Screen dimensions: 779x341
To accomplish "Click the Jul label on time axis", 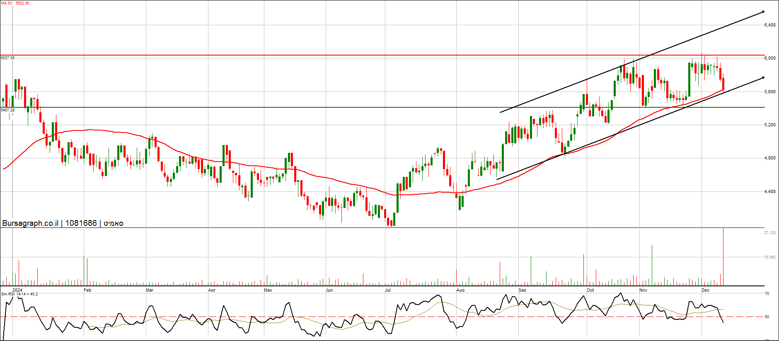I will point(388,290).
